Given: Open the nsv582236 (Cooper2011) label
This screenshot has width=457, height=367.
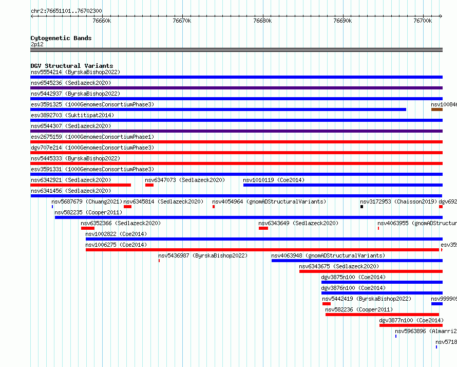Looking at the screenshot, I should (359, 309).
